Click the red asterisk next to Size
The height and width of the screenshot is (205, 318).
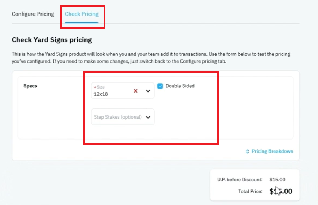95,87
